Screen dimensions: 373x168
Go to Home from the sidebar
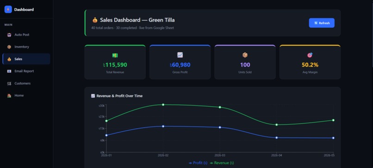(26, 96)
